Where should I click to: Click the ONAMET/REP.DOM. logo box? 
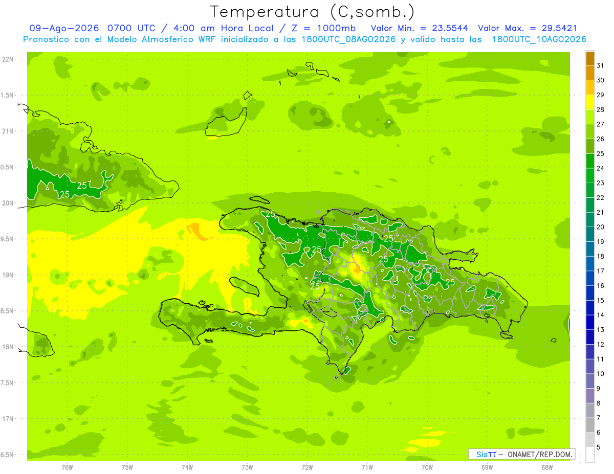coord(521,454)
